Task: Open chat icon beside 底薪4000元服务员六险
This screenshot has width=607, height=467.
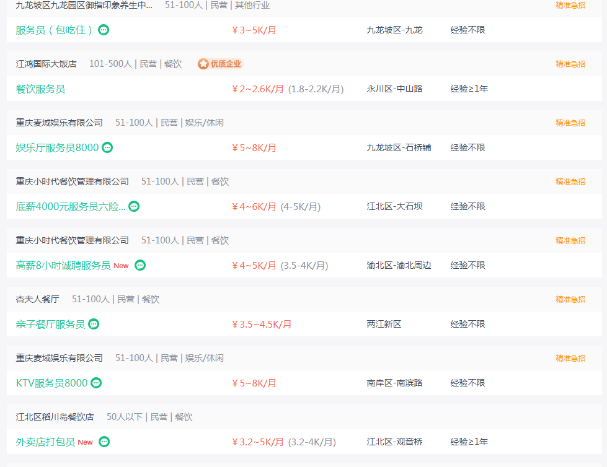Action: tap(134, 206)
